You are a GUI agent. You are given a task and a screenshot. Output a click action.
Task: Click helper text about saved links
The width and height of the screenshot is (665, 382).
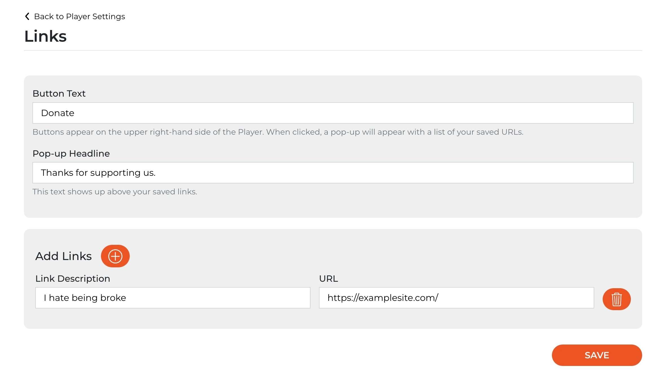coord(115,192)
